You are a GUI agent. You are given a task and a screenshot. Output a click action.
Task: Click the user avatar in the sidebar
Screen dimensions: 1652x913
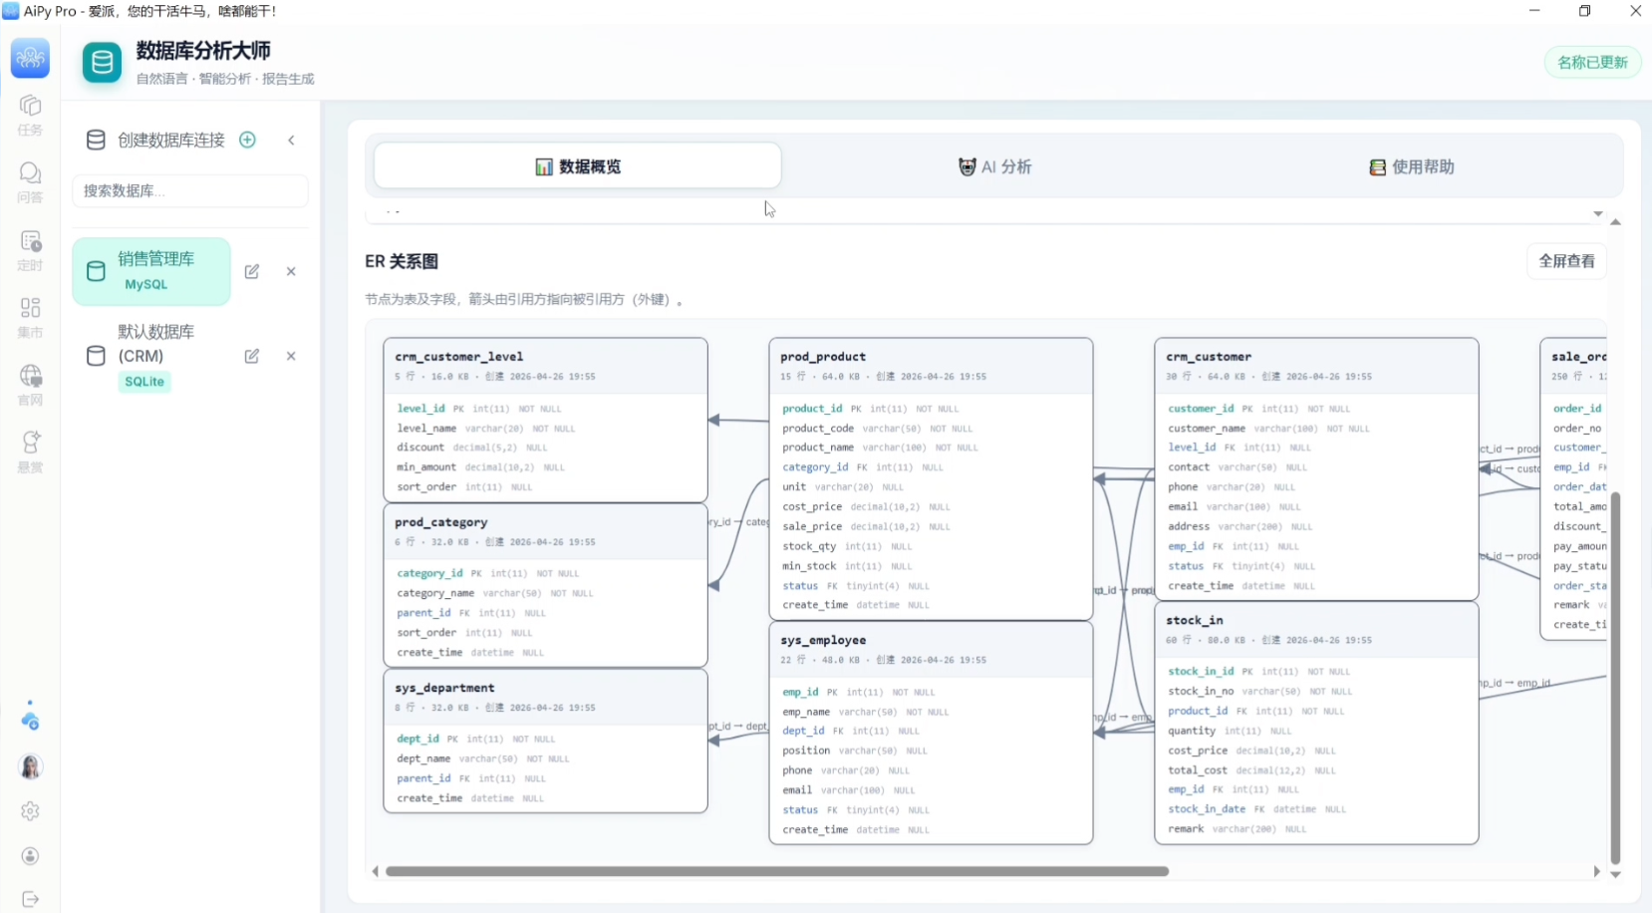click(30, 766)
